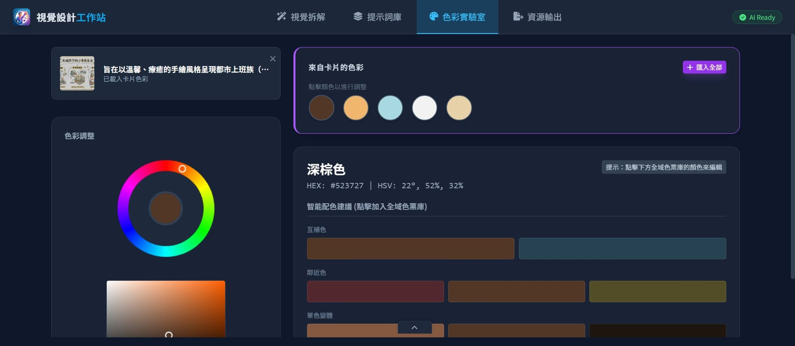Open the 提示詞庫 tab

pos(377,17)
